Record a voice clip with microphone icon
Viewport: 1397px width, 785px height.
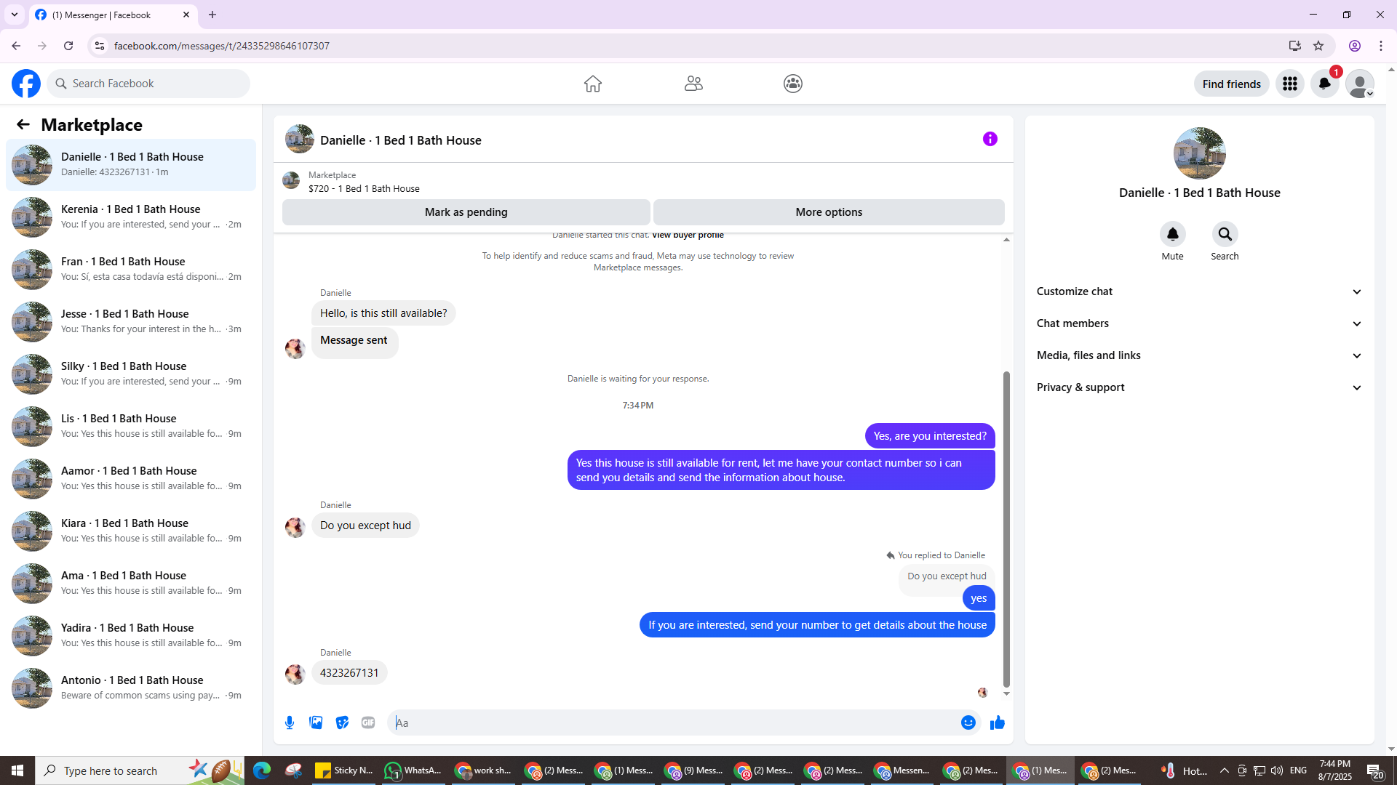(x=290, y=722)
